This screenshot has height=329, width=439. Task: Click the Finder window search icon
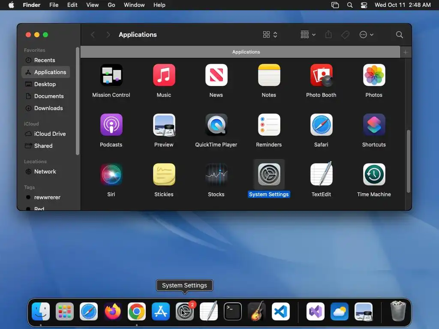(399, 35)
